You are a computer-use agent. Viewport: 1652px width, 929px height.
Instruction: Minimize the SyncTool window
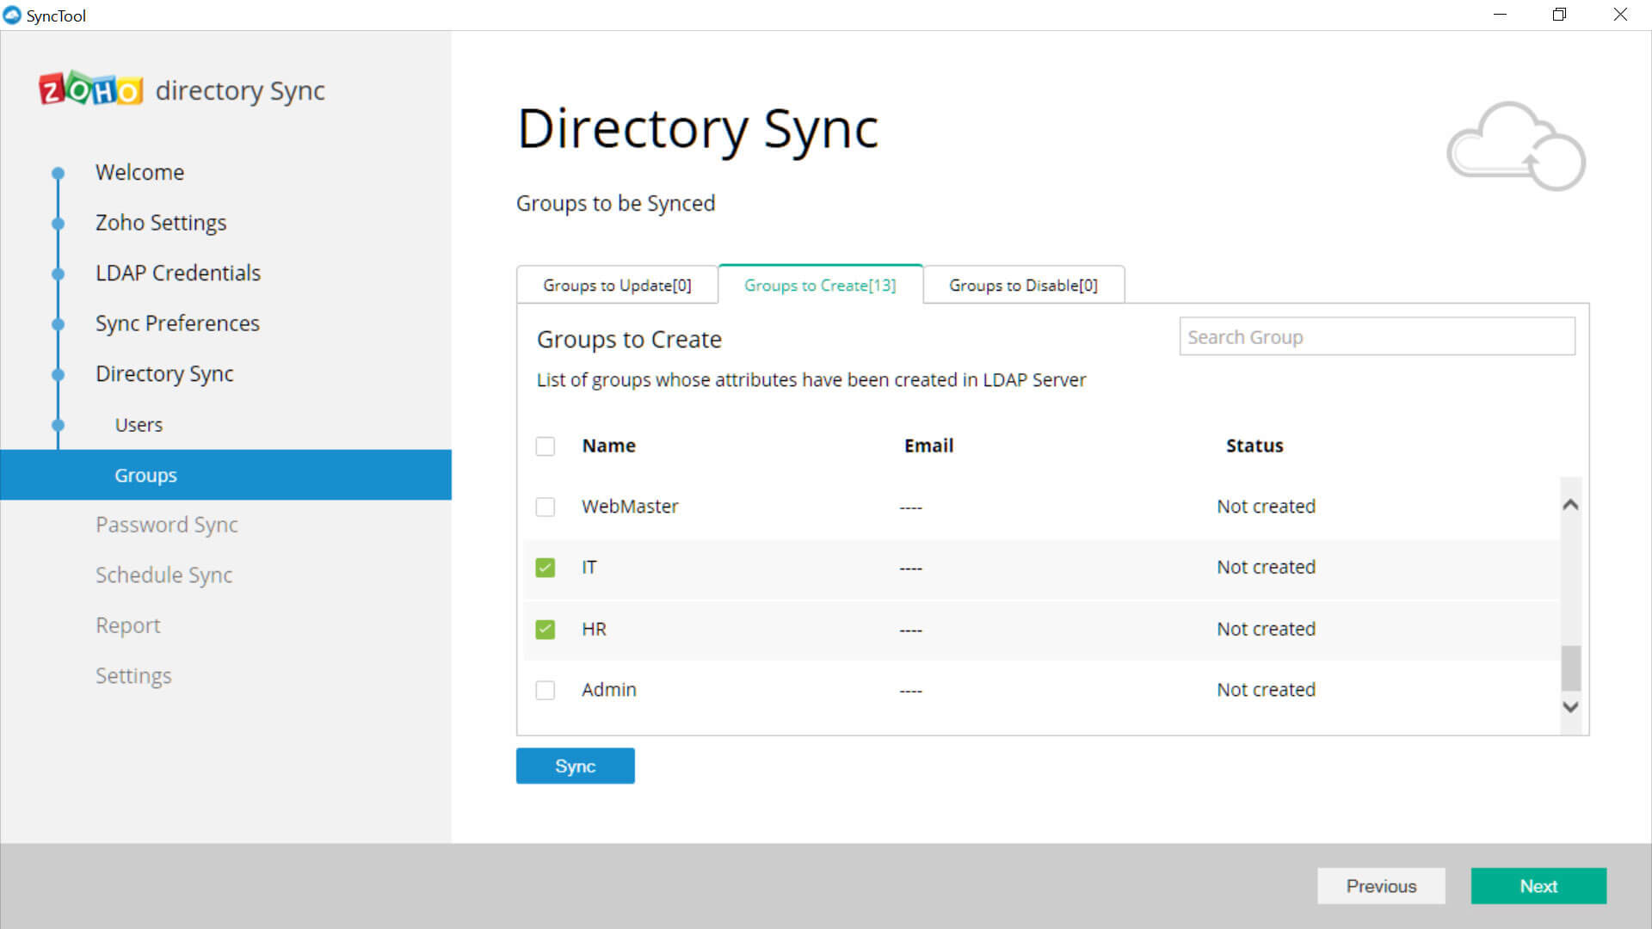coord(1500,15)
